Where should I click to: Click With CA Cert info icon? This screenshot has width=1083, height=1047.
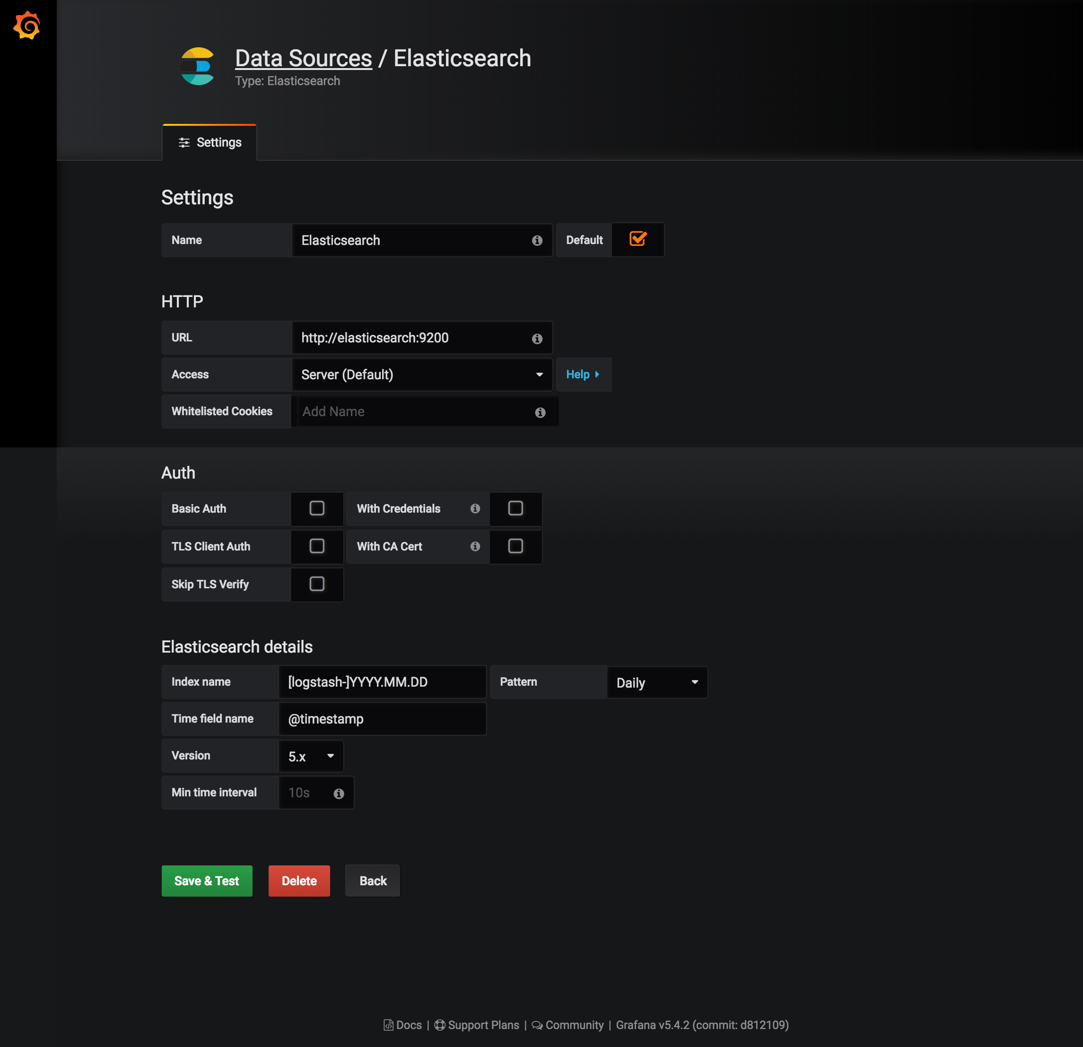click(x=475, y=546)
